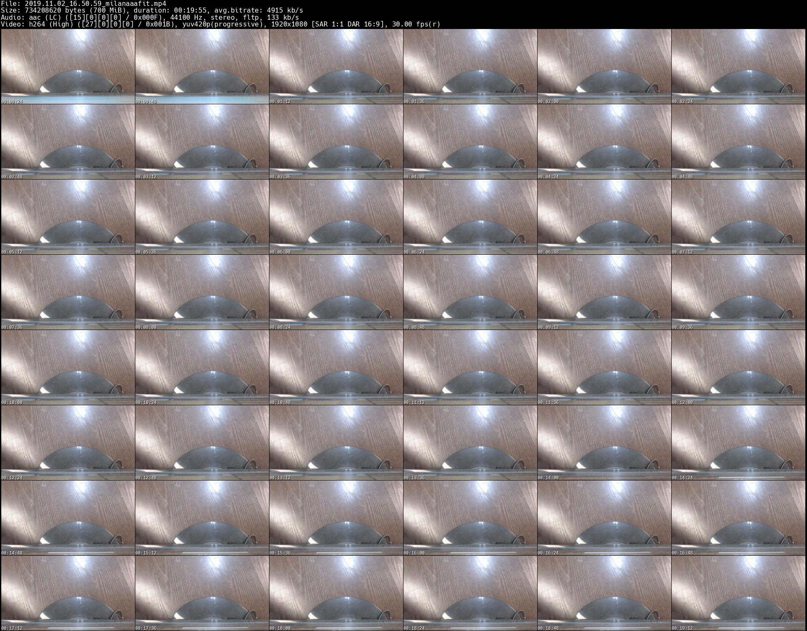
Task: Click the Audio line describing aac stereo
Action: (x=150, y=17)
